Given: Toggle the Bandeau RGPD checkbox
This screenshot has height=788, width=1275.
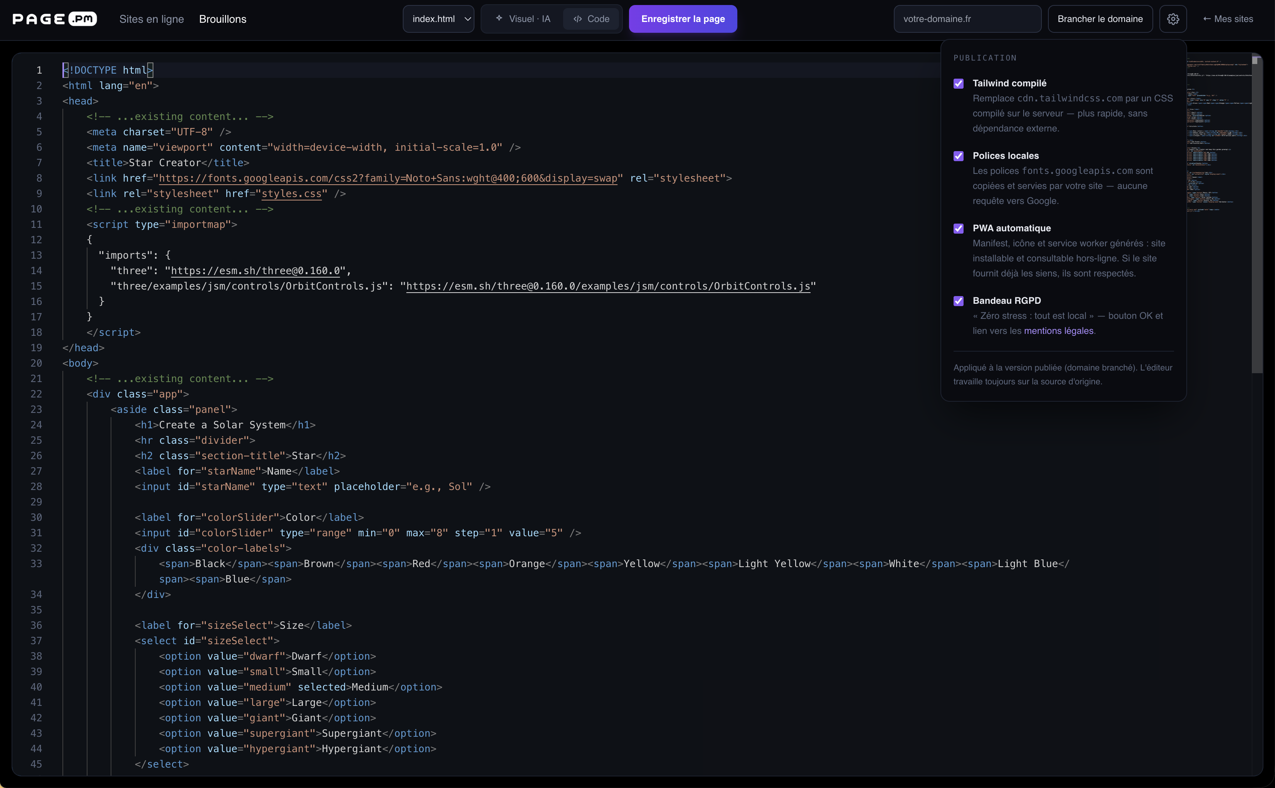Looking at the screenshot, I should [958, 301].
